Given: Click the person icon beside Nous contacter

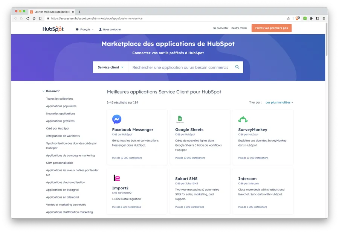Looking at the screenshot, I should pos(100,29).
